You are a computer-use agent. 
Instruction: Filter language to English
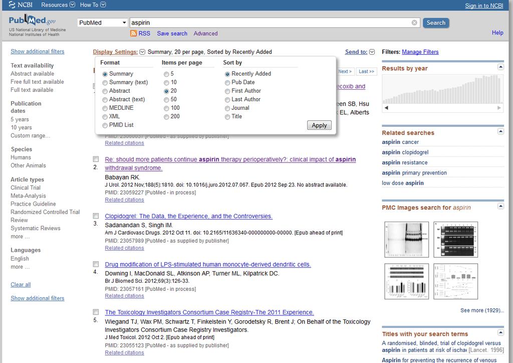pos(20,259)
